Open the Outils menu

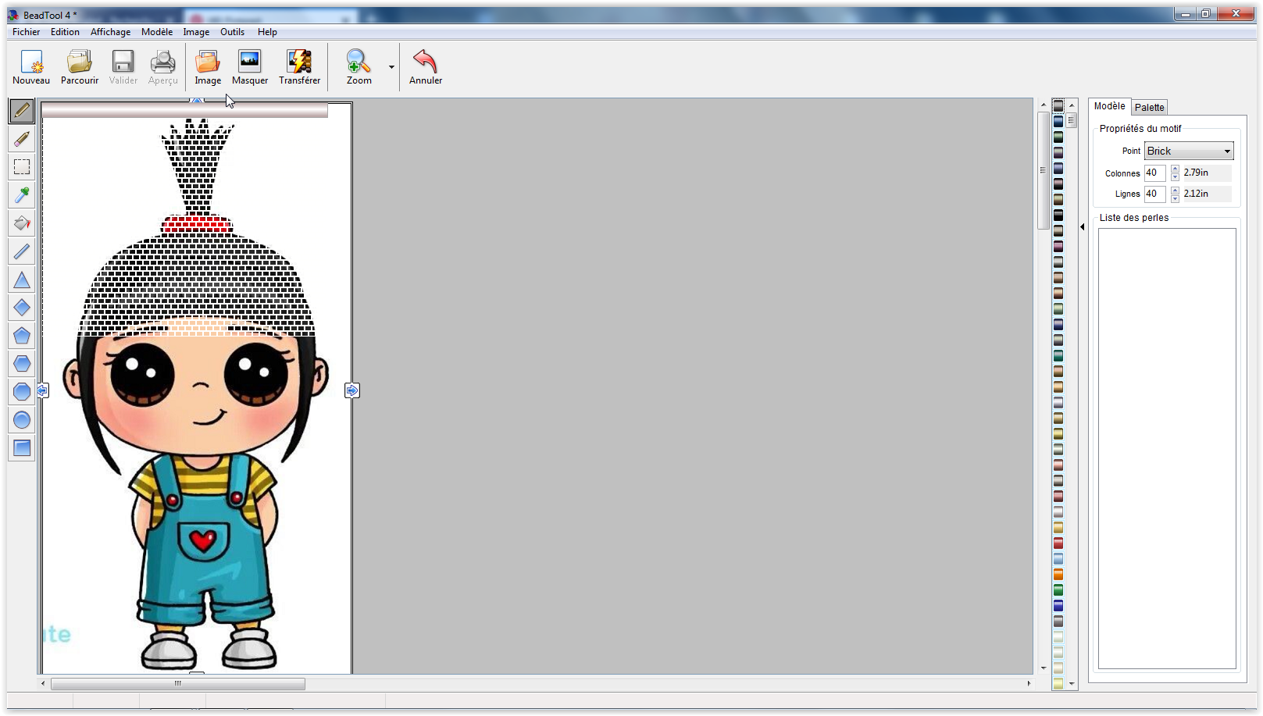pos(232,32)
